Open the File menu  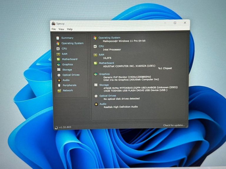(x=54, y=29)
